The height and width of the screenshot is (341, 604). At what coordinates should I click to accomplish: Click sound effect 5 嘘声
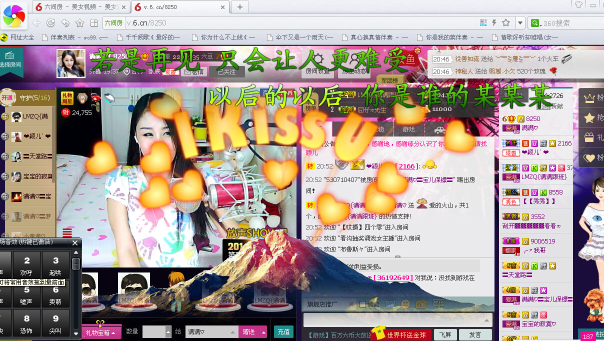coord(26,295)
